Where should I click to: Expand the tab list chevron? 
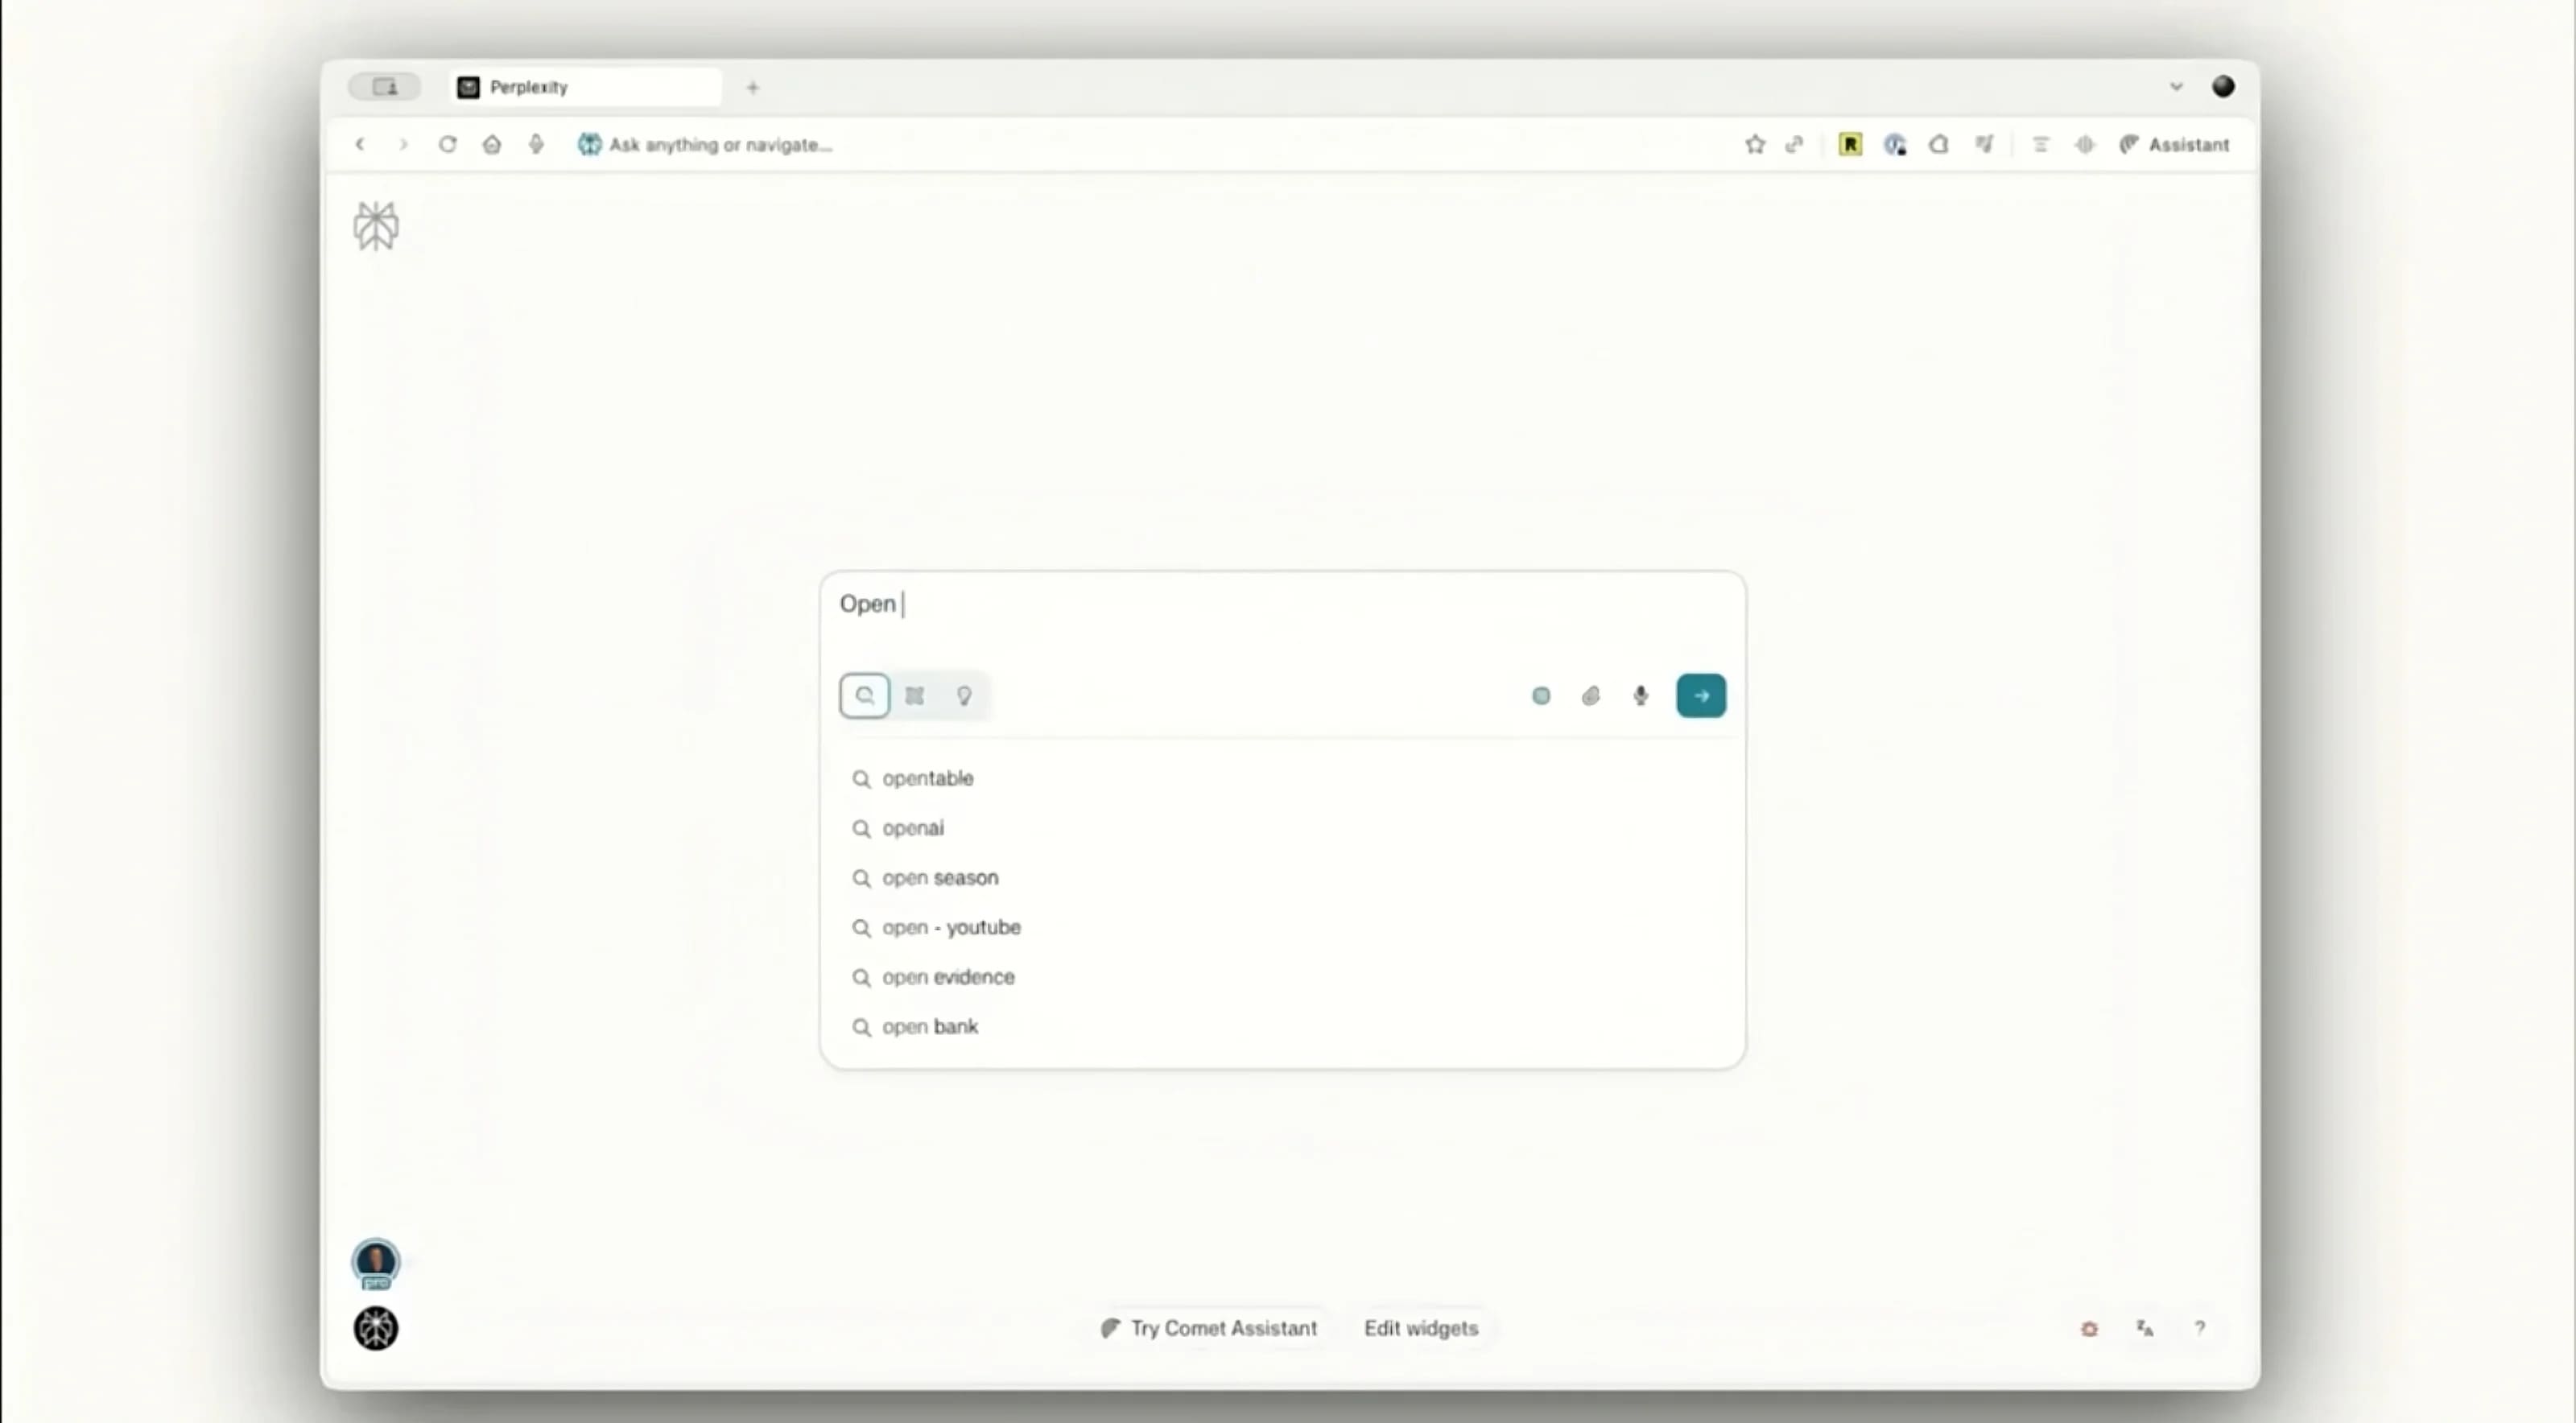coord(2176,87)
